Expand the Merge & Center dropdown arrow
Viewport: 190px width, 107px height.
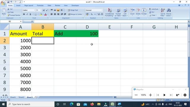83,14
